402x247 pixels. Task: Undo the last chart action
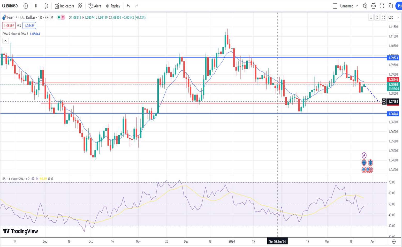click(x=128, y=6)
